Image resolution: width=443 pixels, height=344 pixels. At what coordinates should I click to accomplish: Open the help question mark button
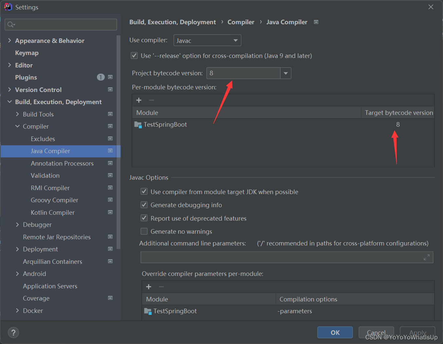(x=13, y=333)
